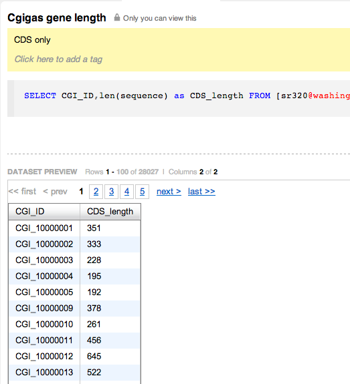Click the CDS_length value 456
This screenshot has height=384, width=350.
click(x=94, y=341)
